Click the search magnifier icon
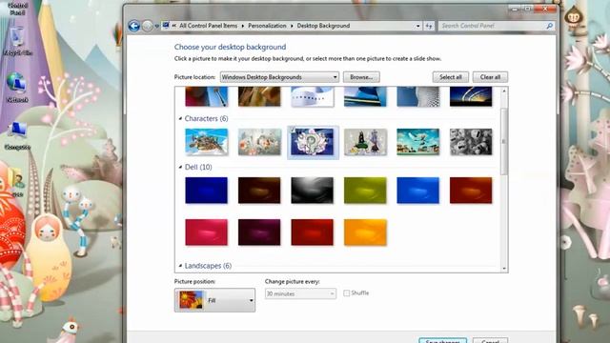Viewport: 610px width, 343px height. [549, 26]
